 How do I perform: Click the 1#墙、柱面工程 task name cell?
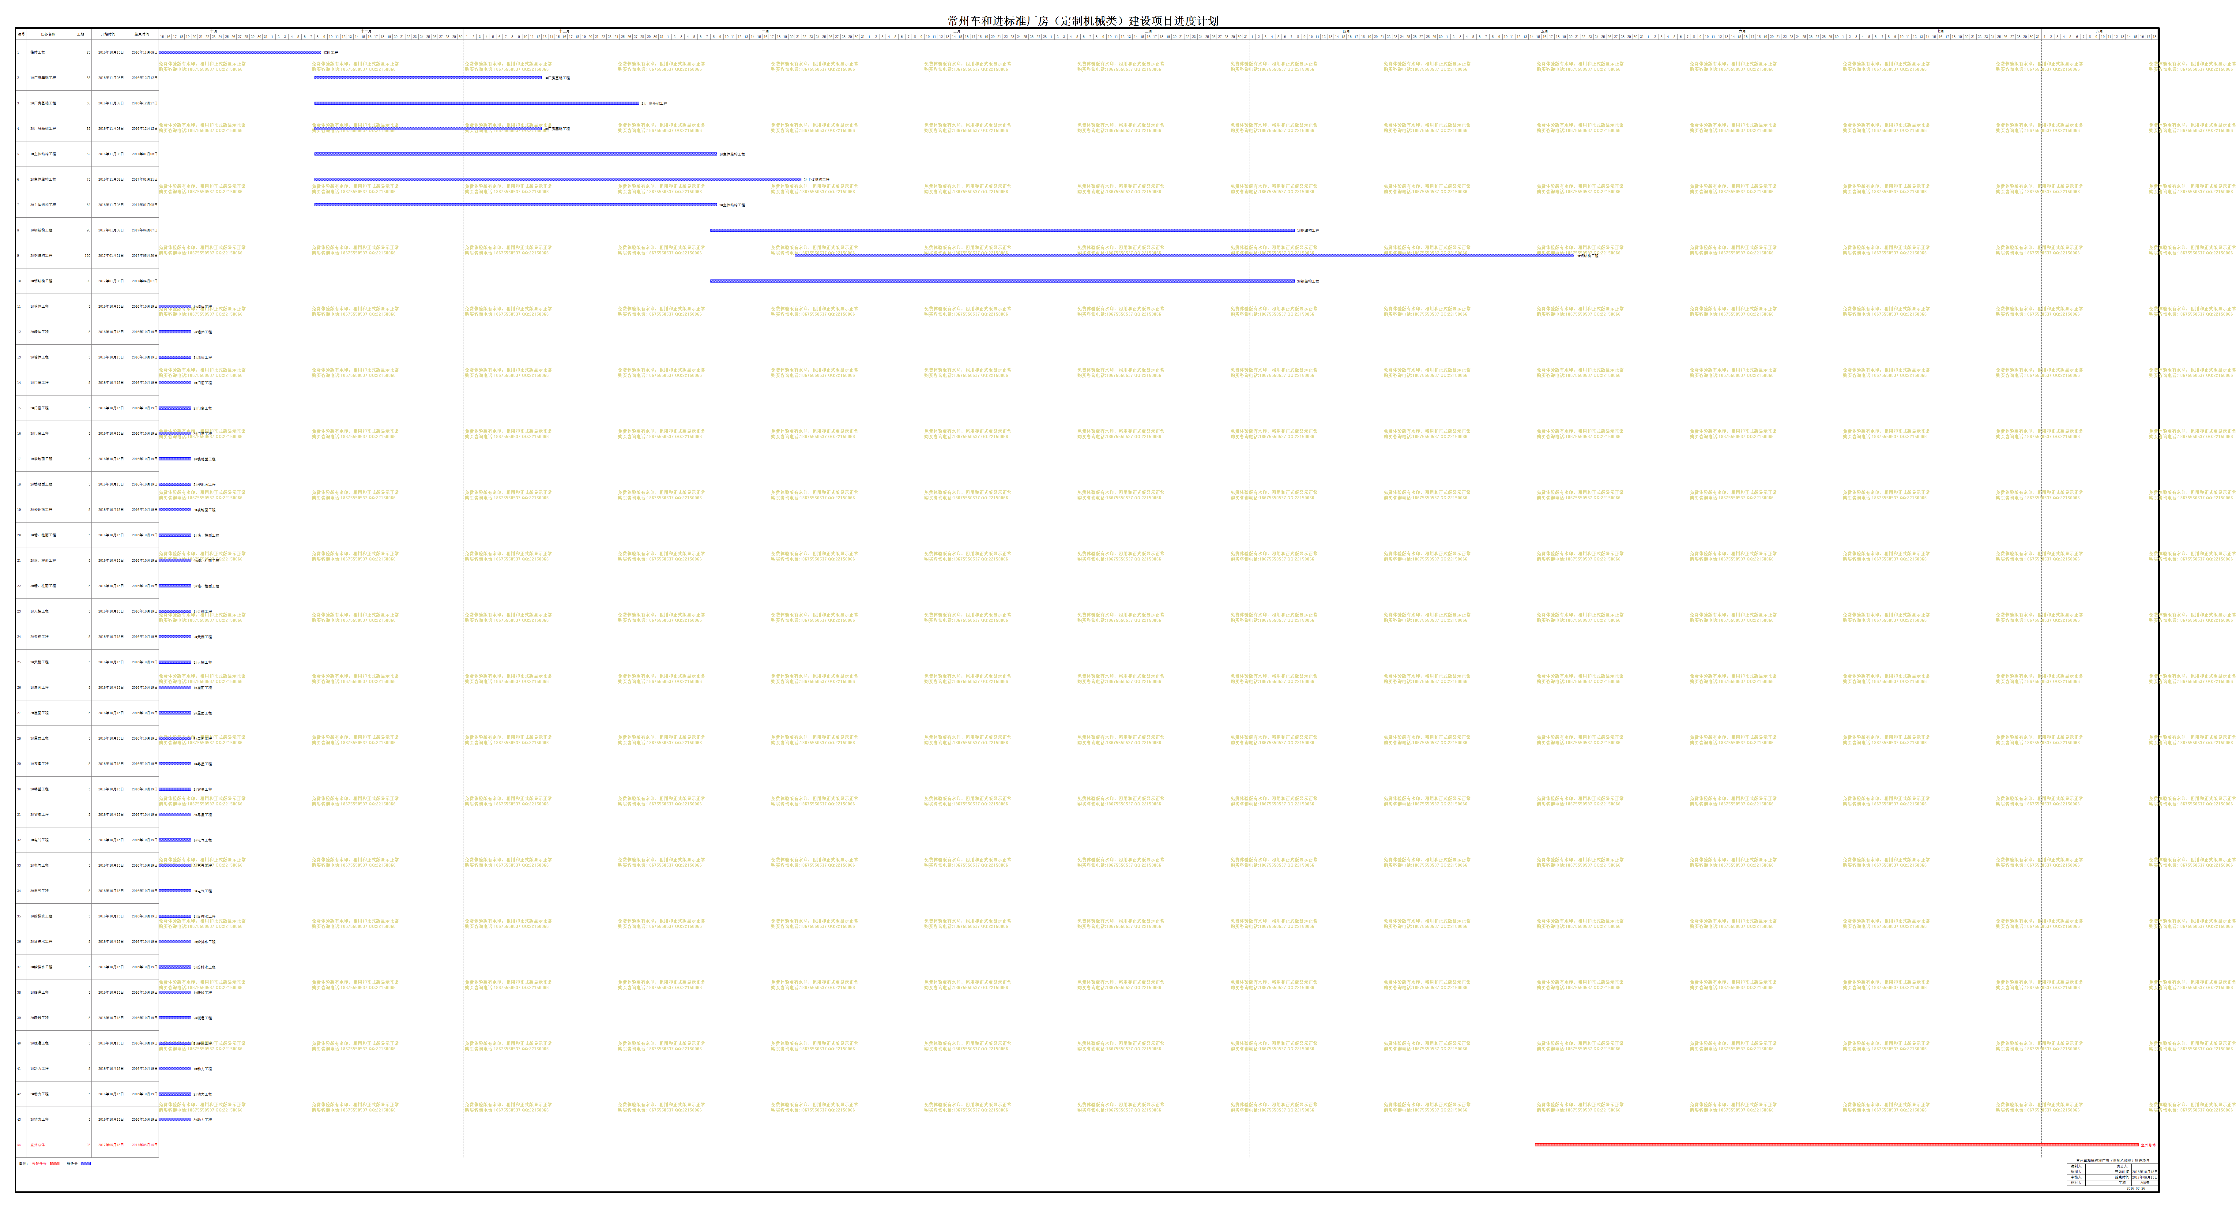(49, 535)
